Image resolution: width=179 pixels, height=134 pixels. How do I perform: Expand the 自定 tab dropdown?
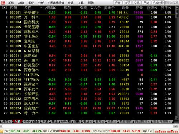click(x=100, y=121)
